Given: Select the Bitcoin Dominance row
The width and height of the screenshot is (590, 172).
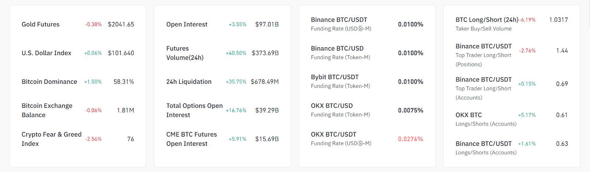Looking at the screenshot, I should pos(49,82).
